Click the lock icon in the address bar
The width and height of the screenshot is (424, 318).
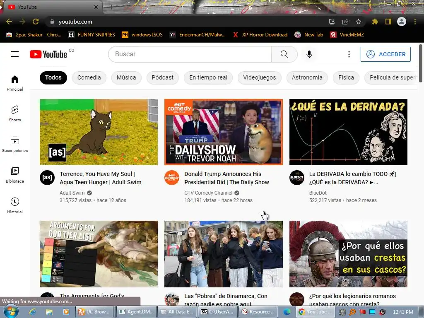(x=52, y=22)
